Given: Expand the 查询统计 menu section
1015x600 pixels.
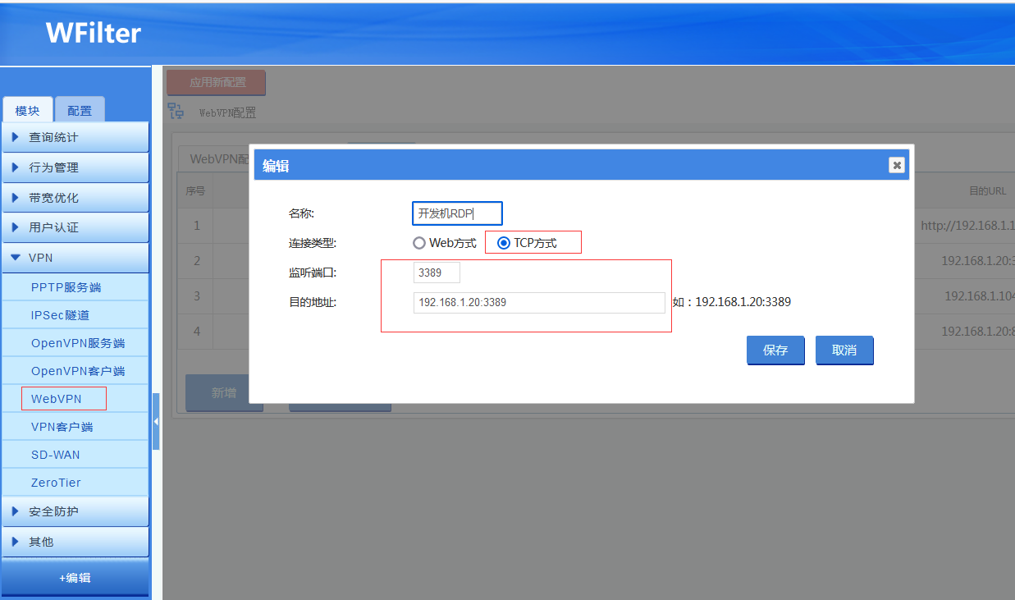Looking at the screenshot, I should pyautogui.click(x=75, y=137).
